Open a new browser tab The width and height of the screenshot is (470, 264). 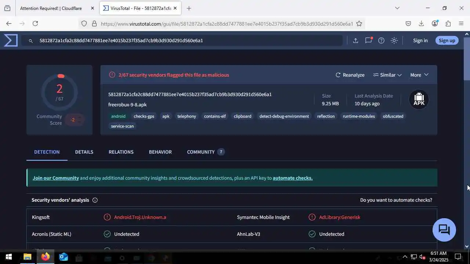189,8
